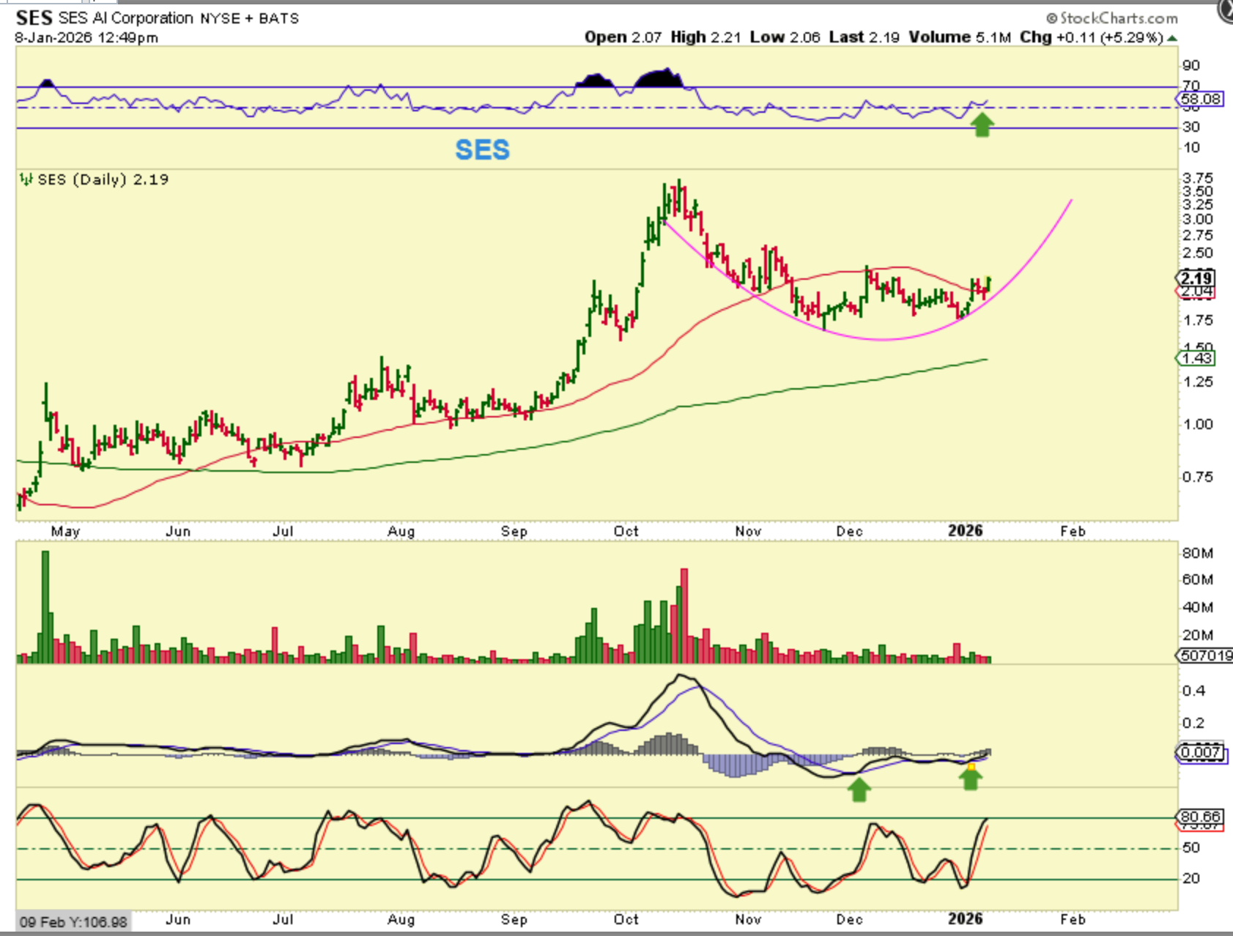Click the Oct label on the price chart axis
This screenshot has height=936, width=1233.
626,532
